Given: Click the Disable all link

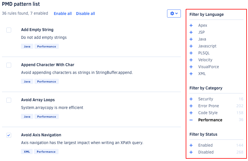Looking at the screenshot, I should pos(85,14).
